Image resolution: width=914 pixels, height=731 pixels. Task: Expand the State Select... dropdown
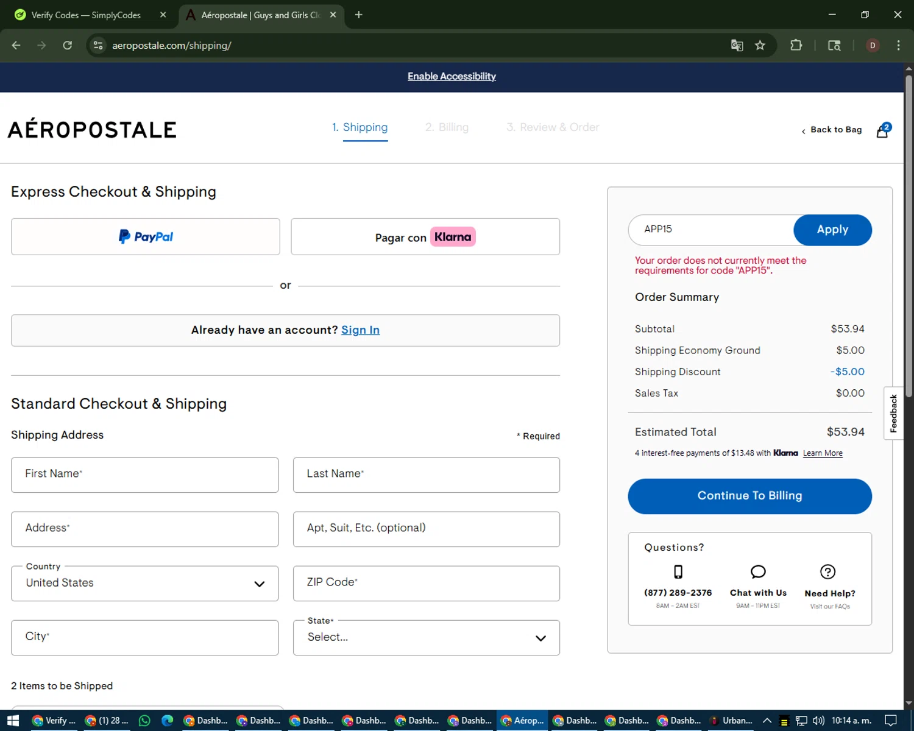click(x=427, y=638)
